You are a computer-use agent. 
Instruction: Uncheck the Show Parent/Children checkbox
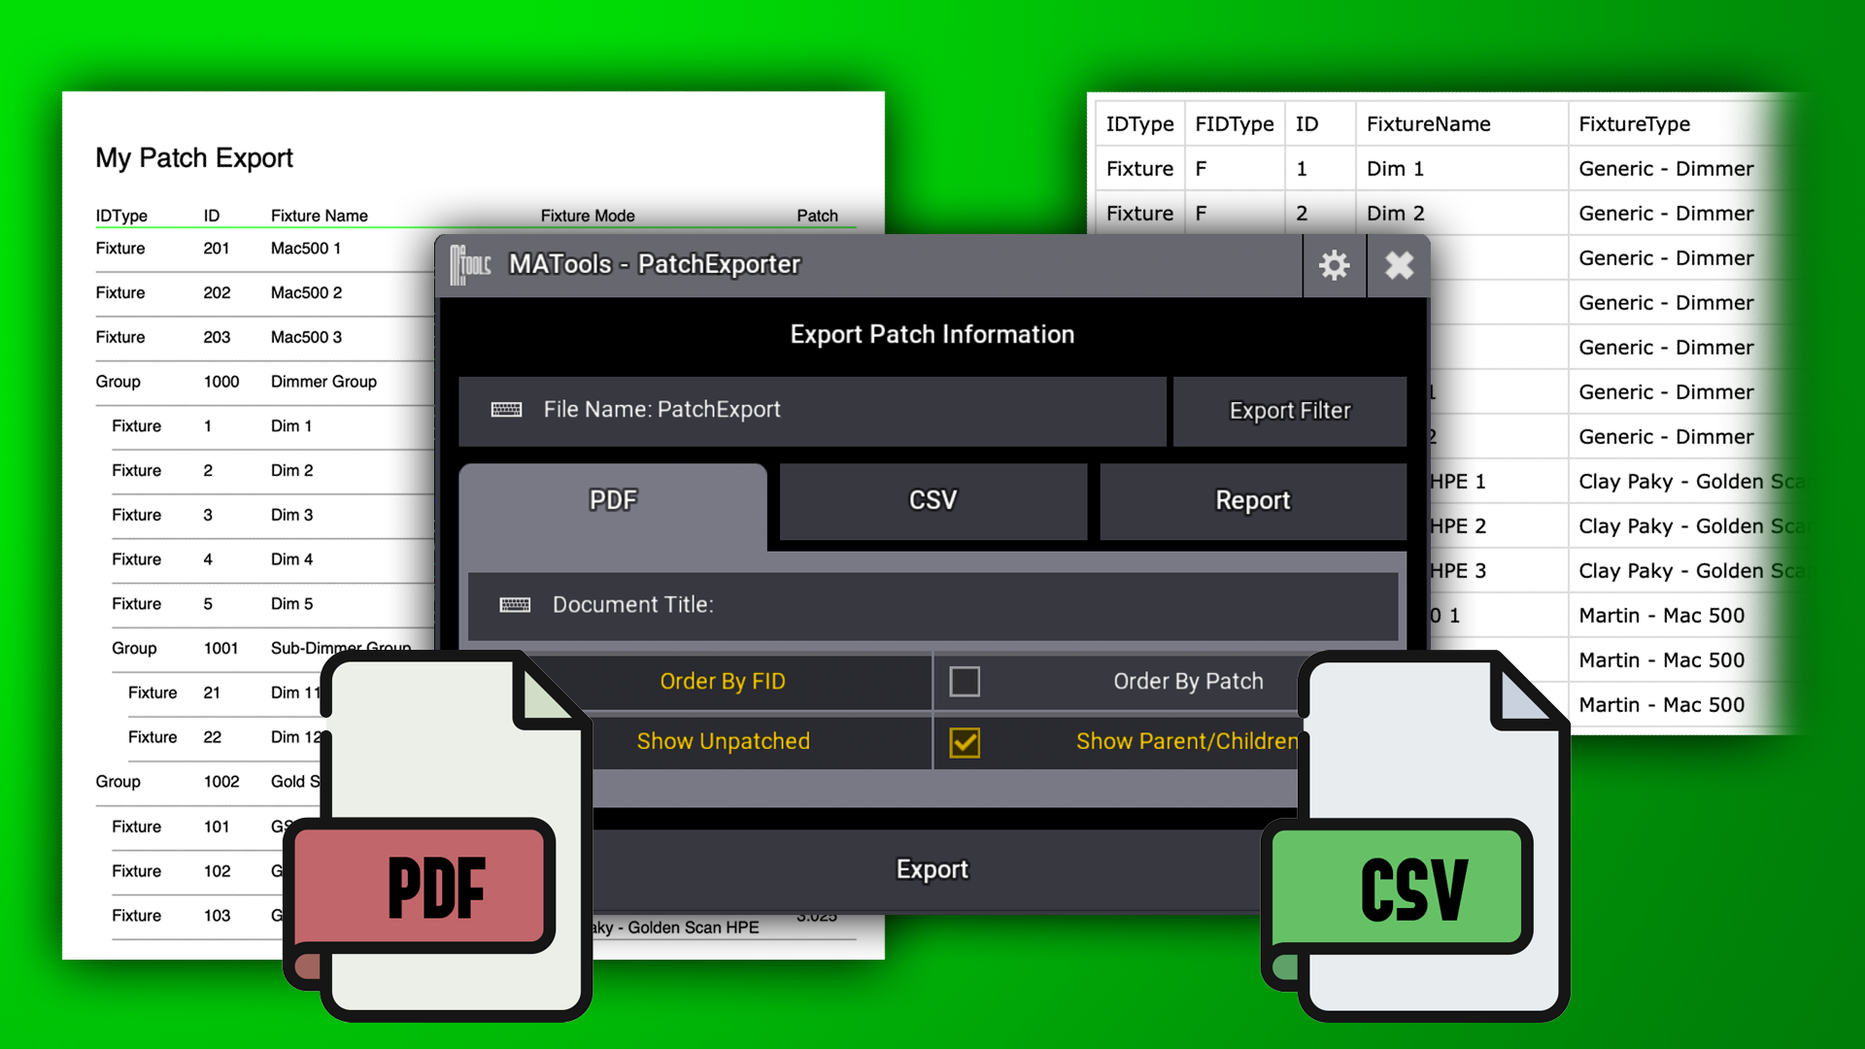point(965,742)
